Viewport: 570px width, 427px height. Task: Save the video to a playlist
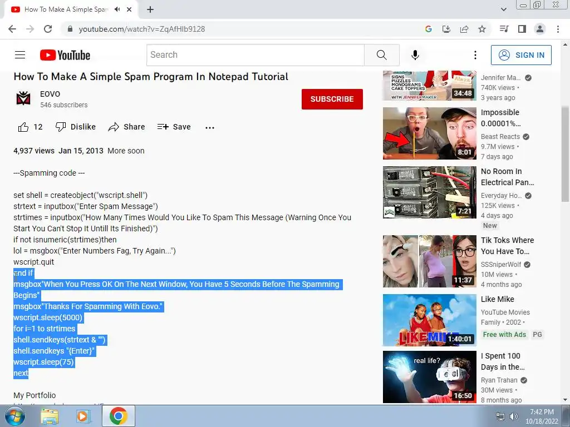click(x=174, y=127)
